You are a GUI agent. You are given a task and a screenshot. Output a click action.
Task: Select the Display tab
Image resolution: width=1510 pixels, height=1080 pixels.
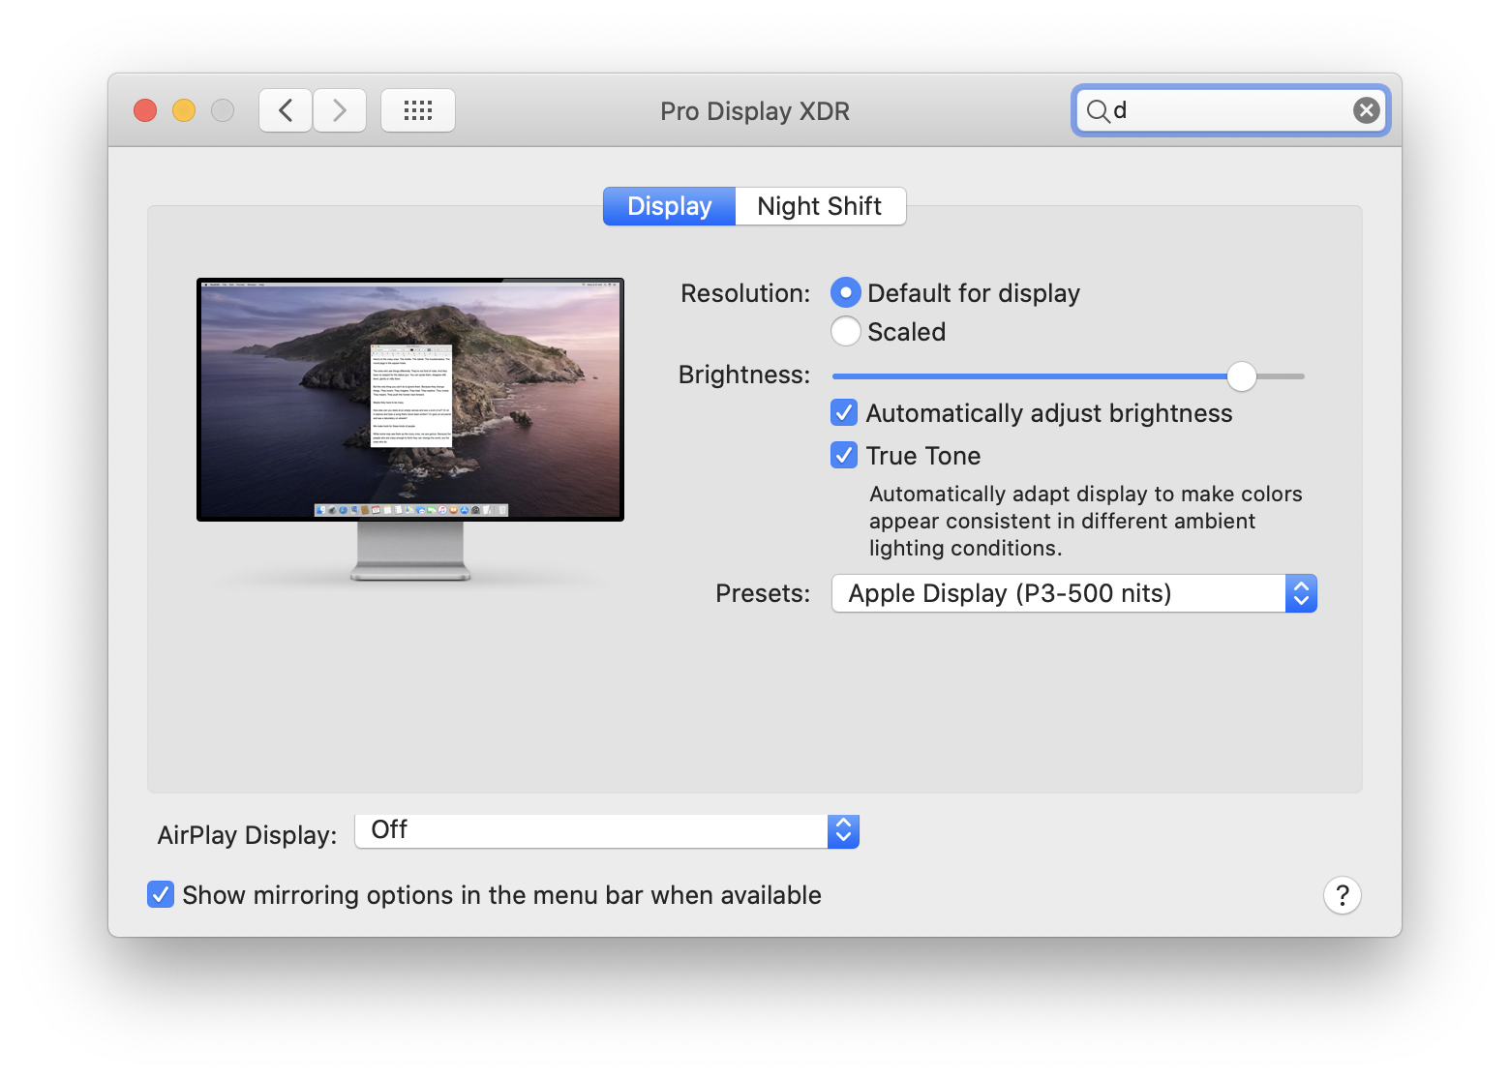tap(668, 205)
